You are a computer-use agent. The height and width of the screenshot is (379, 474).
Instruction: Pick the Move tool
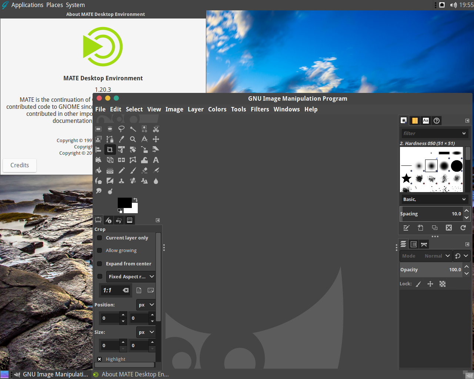[156, 139]
